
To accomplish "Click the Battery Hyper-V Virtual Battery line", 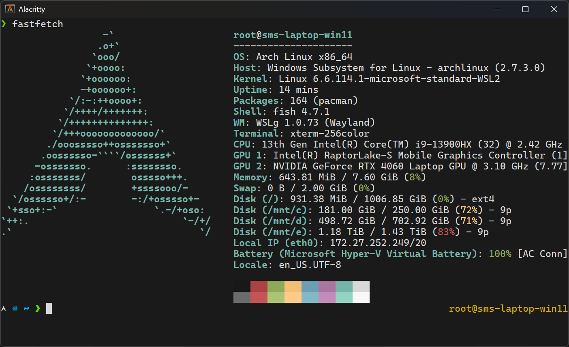I will [401, 254].
